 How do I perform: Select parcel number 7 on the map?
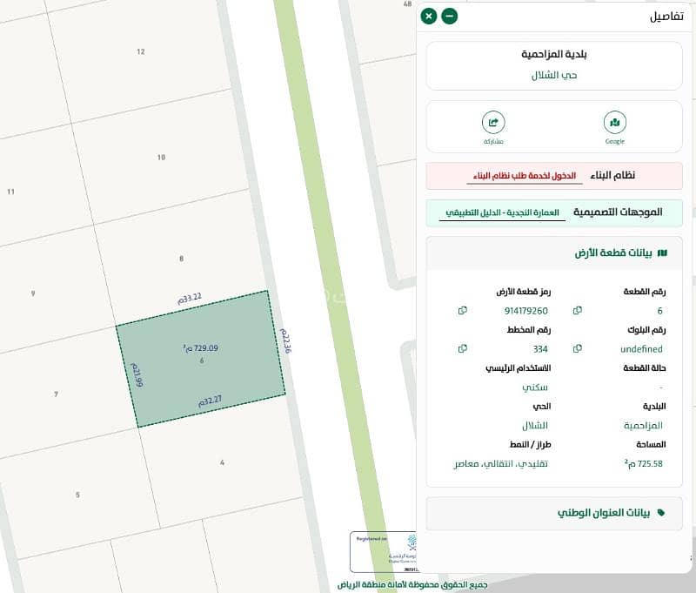[x=56, y=394]
